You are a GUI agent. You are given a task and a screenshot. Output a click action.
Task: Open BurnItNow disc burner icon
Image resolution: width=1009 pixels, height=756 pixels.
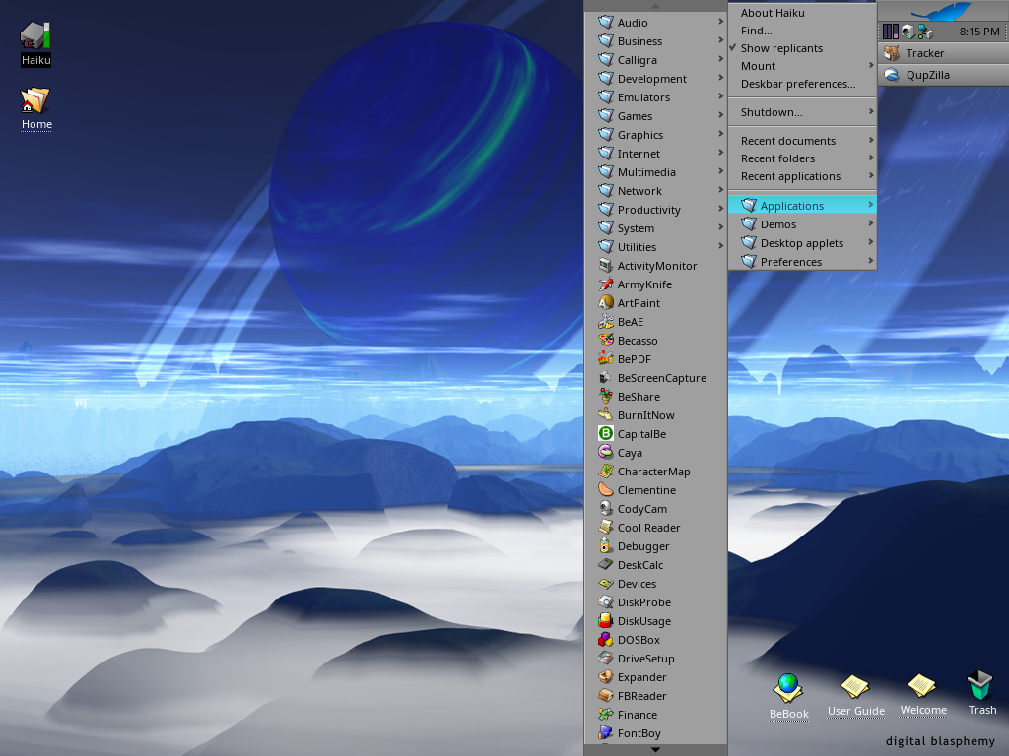(x=606, y=414)
